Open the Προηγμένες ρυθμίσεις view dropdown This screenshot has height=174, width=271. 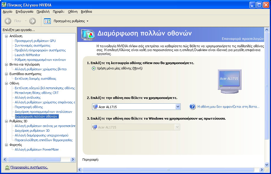tap(87, 21)
